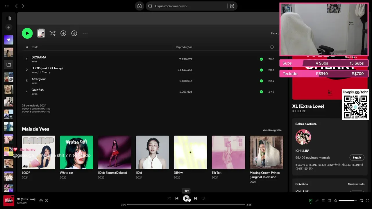
Task: Open the album cover preview thumbnail
Action: click(x=41, y=33)
